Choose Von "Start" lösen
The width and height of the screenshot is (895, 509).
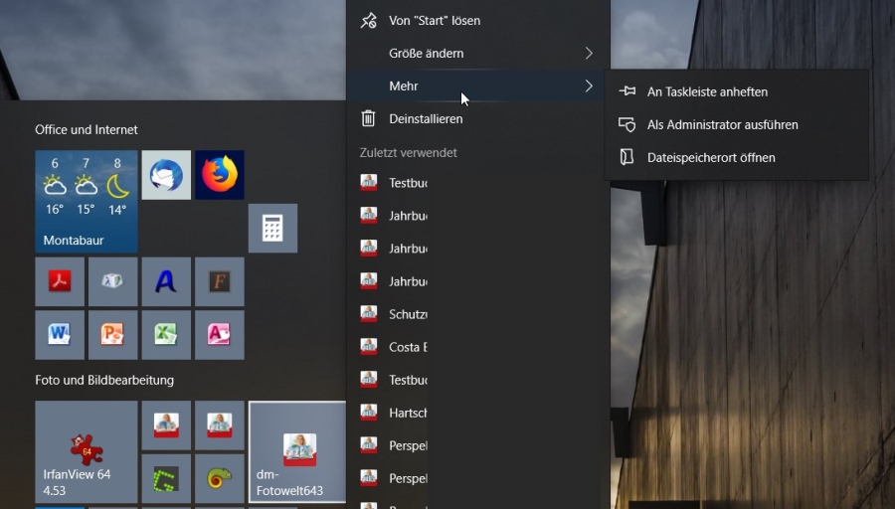coord(478,21)
